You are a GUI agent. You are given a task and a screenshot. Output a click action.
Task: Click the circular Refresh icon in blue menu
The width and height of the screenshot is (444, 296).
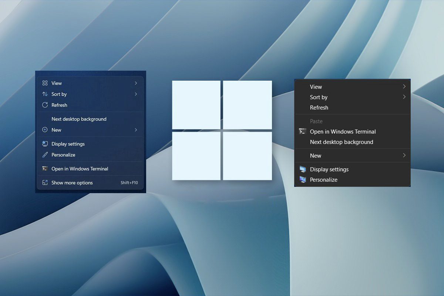(45, 105)
